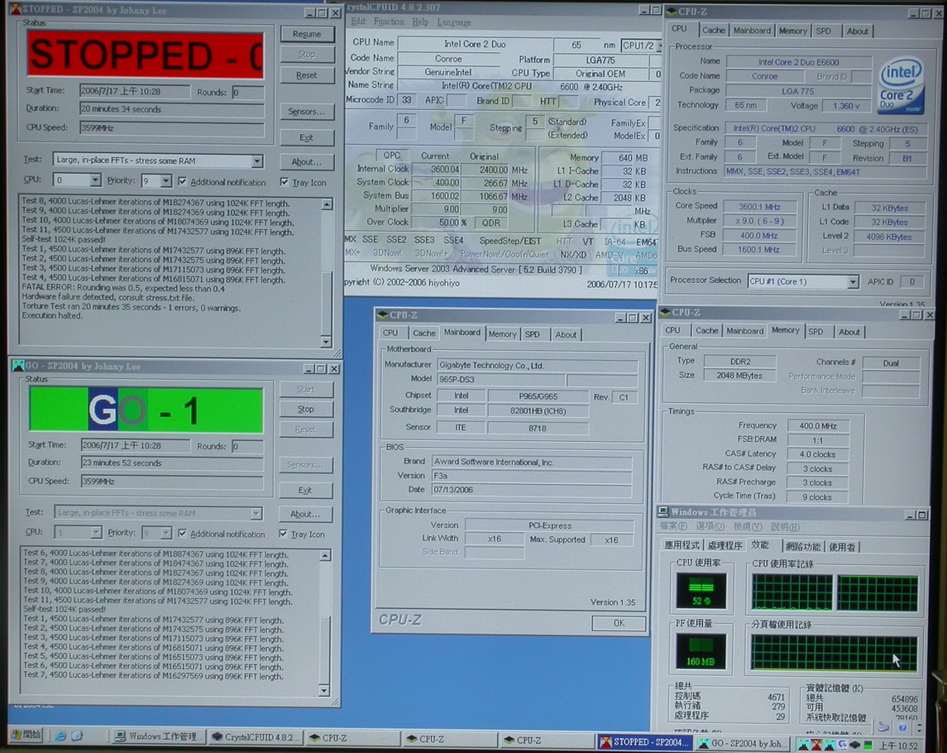The width and height of the screenshot is (947, 753).
Task: Click the GO - SP2004 taskbar button
Action: point(742,744)
